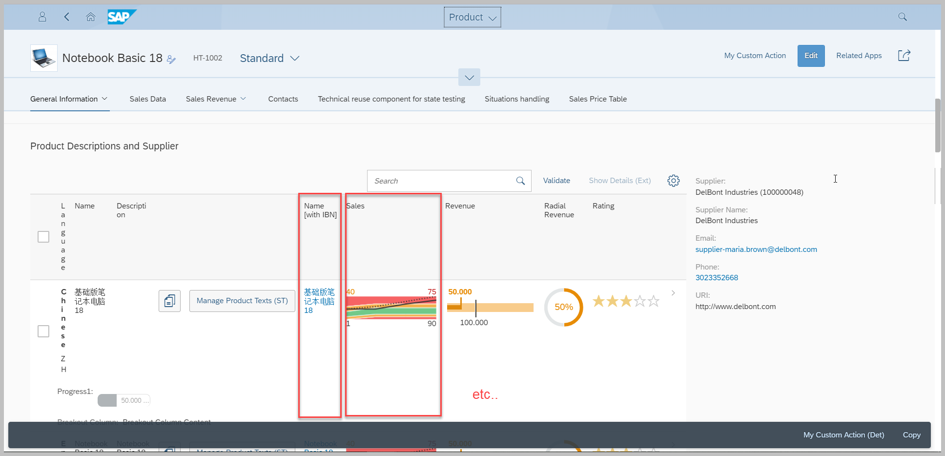Click the Copy button in the footer
945x456 pixels.
pyautogui.click(x=912, y=435)
